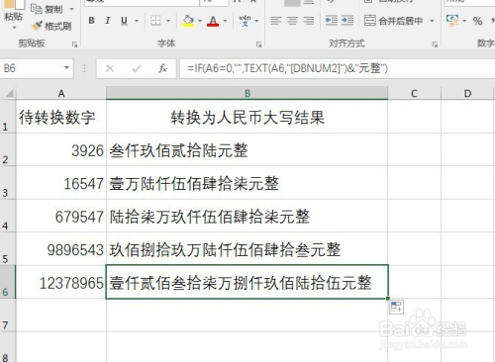Viewport: 495px width, 362px height.
Task: Align text left in the cell
Action: [276, 21]
